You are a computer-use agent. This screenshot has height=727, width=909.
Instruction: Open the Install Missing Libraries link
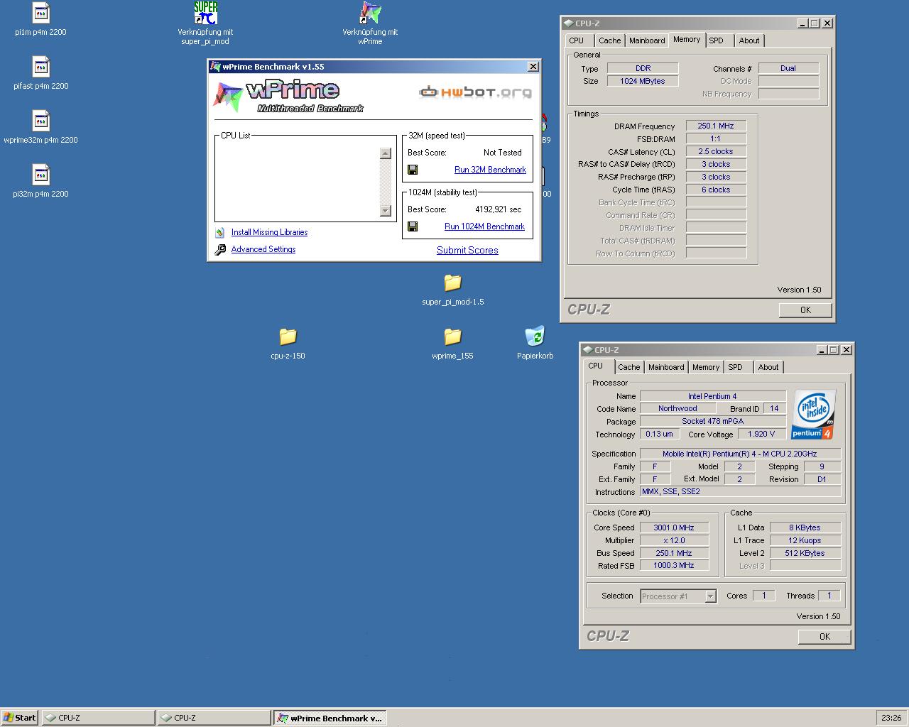(x=269, y=232)
